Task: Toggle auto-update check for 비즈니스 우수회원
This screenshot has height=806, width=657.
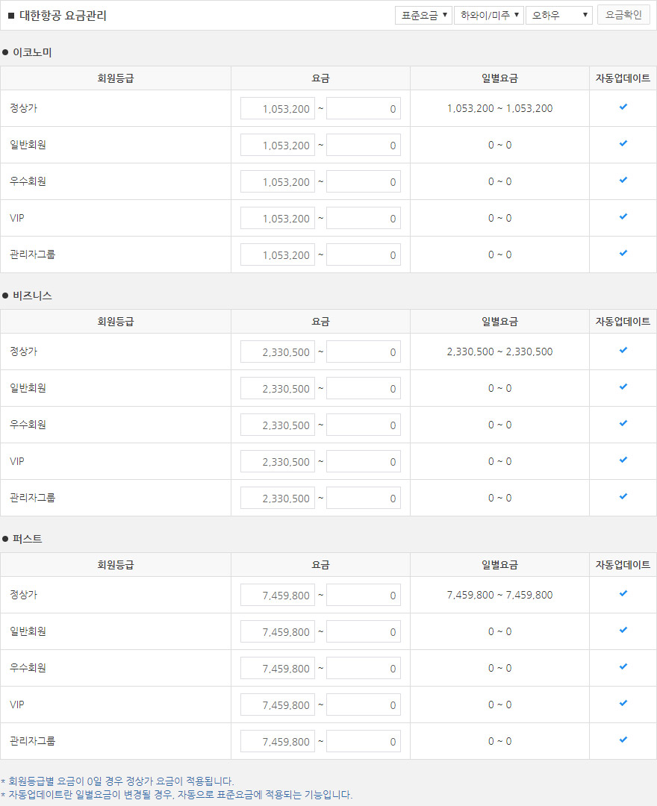Action: pyautogui.click(x=623, y=423)
